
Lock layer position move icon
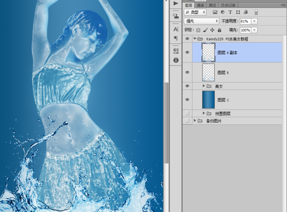212,30
